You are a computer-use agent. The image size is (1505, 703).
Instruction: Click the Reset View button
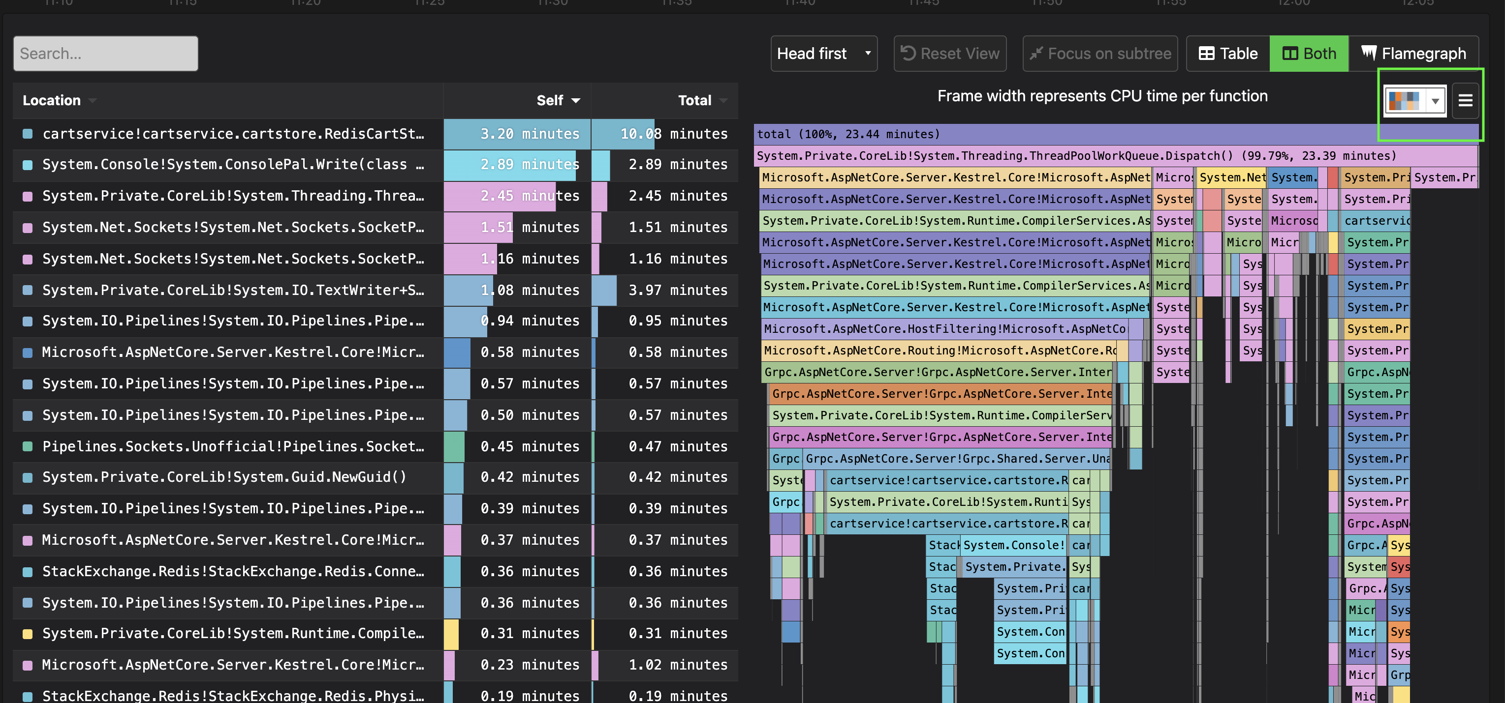click(x=949, y=53)
